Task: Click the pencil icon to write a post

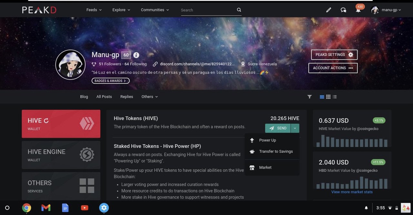Action: [328, 10]
